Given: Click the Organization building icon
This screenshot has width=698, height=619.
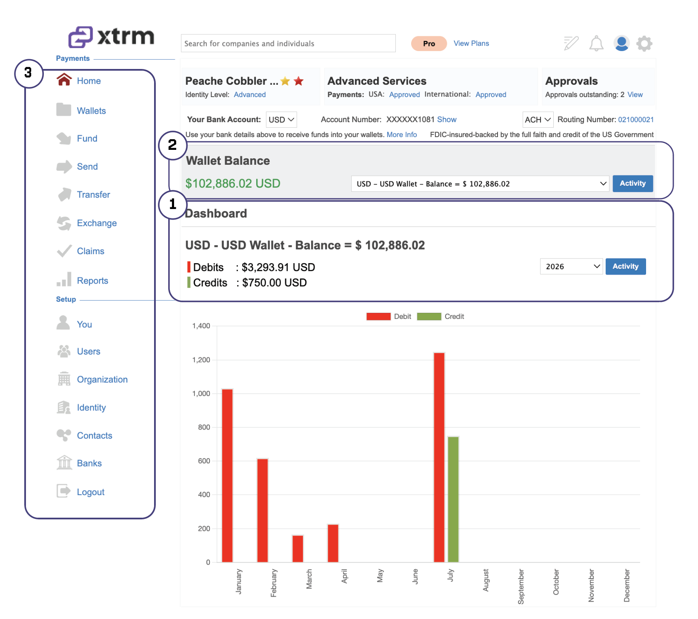Looking at the screenshot, I should point(64,378).
